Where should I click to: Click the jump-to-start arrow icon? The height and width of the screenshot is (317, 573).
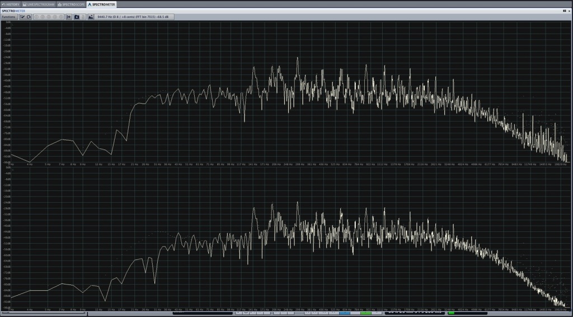(69, 17)
